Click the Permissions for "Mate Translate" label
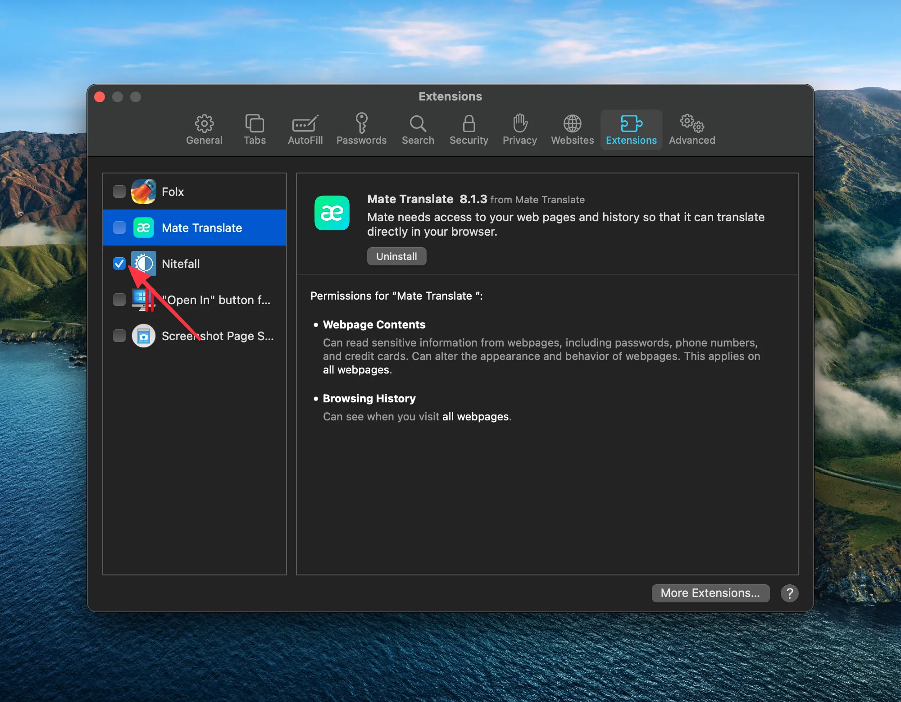The height and width of the screenshot is (702, 901). [396, 296]
